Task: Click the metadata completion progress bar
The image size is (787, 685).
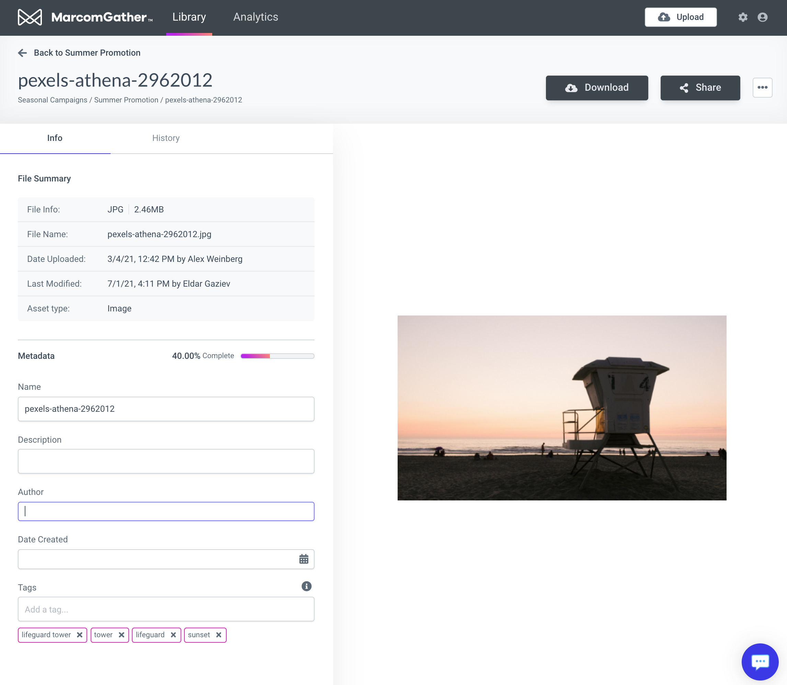Action: click(277, 356)
